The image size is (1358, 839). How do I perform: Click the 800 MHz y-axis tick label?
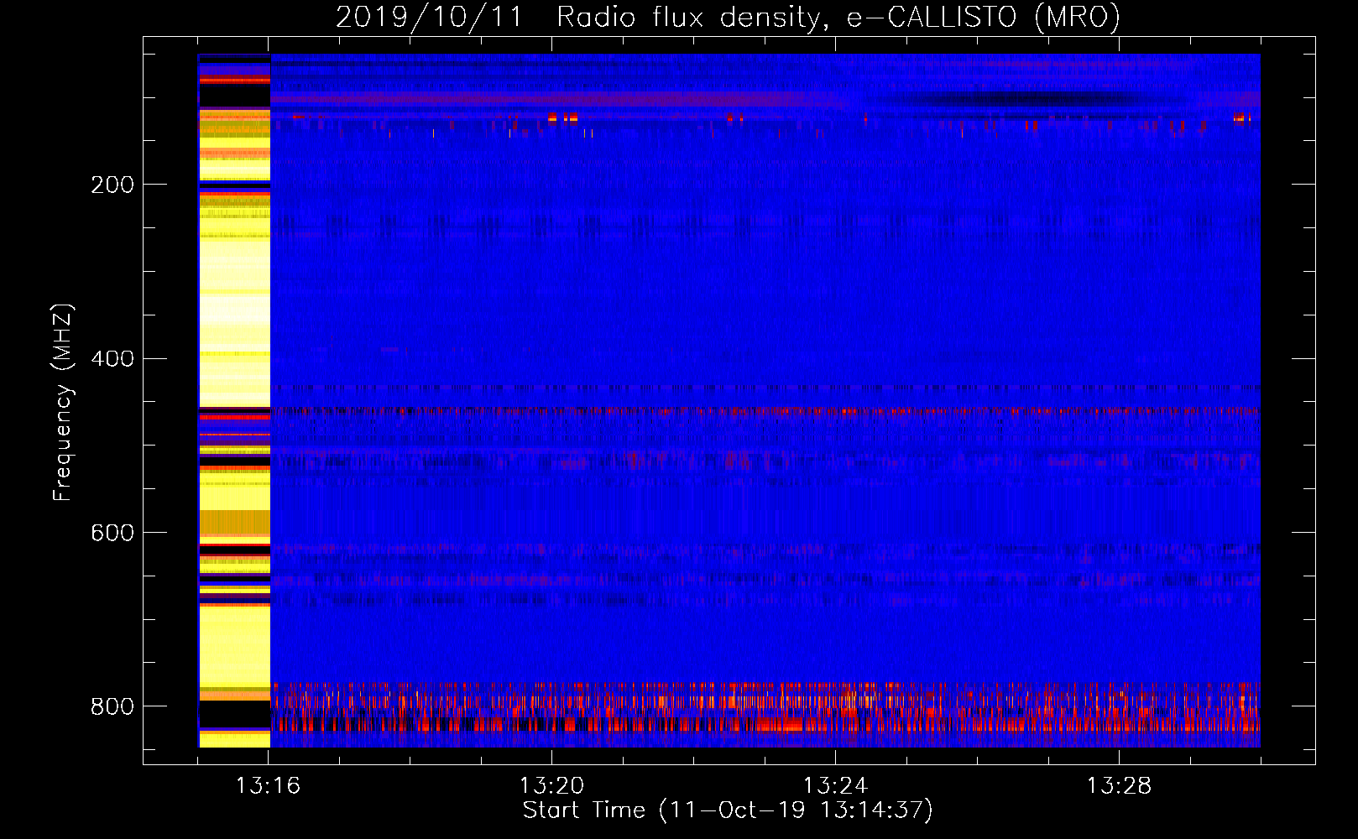click(x=112, y=706)
